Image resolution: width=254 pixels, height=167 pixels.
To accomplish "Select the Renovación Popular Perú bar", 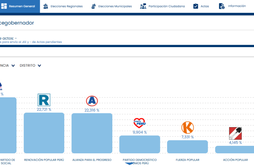I will (x=44, y=133).
